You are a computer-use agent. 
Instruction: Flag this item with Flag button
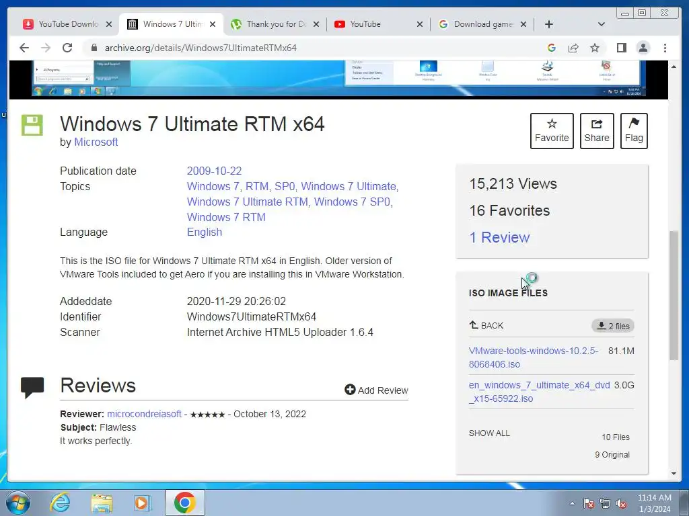[634, 131]
